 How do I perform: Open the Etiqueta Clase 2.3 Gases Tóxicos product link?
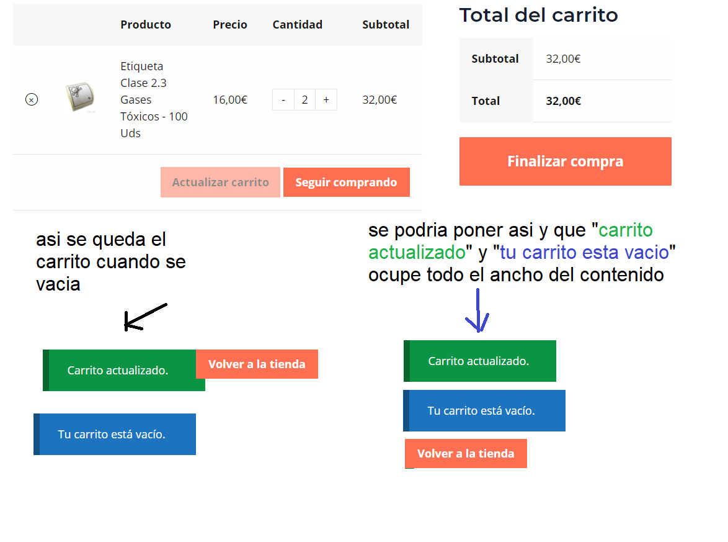click(154, 99)
